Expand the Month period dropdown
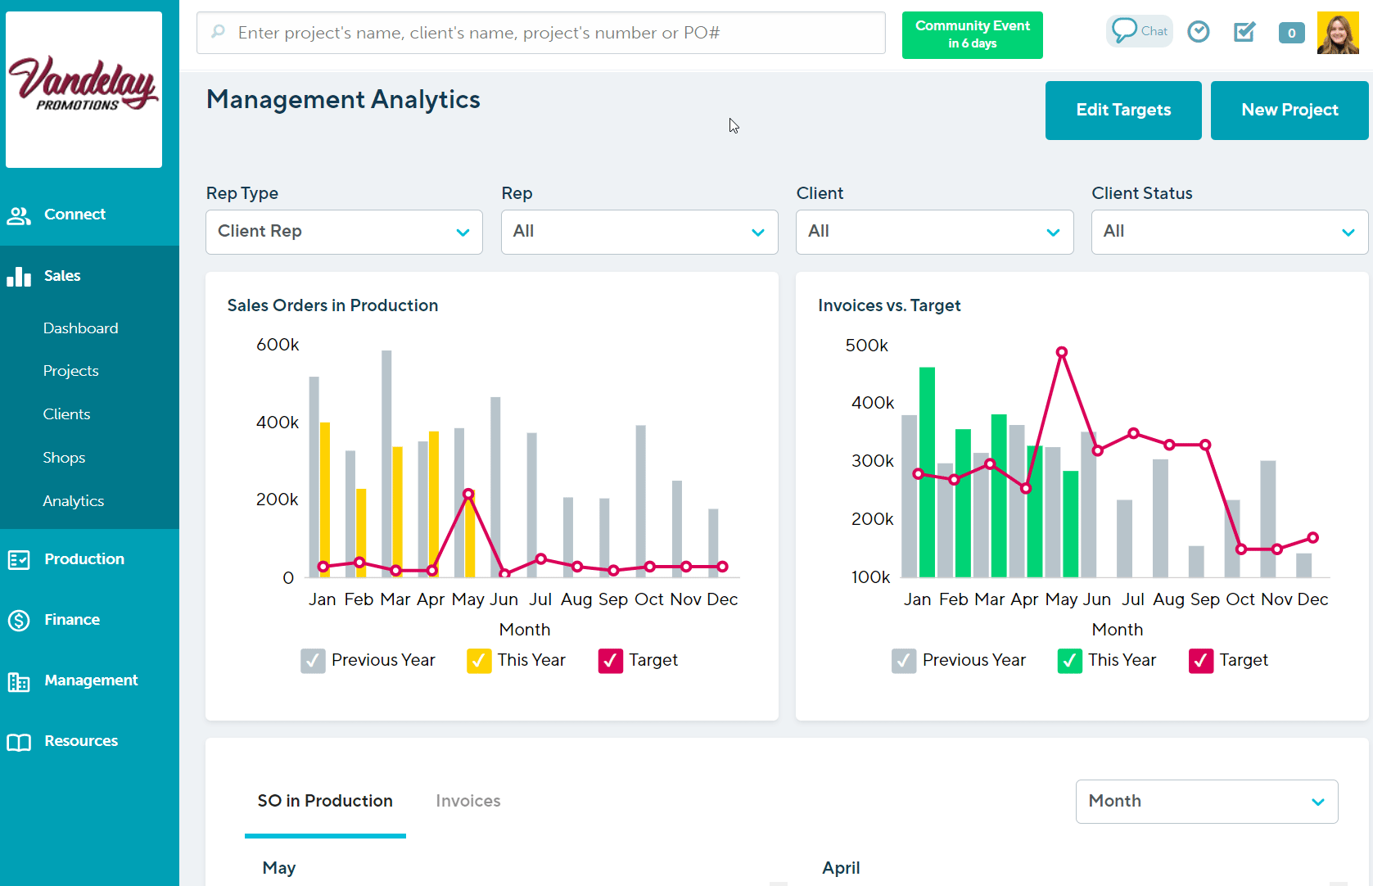 point(1206,802)
